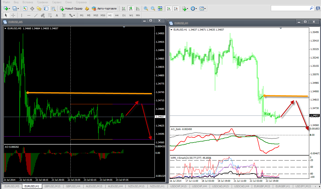Select the Vertical Line drawing tool
The image size is (321, 189).
22,15
